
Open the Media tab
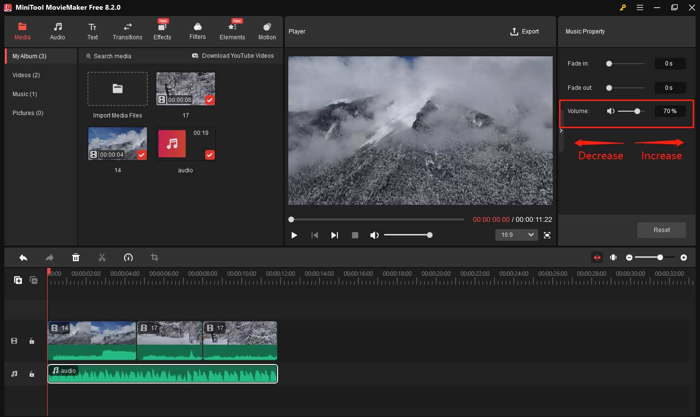coord(22,31)
